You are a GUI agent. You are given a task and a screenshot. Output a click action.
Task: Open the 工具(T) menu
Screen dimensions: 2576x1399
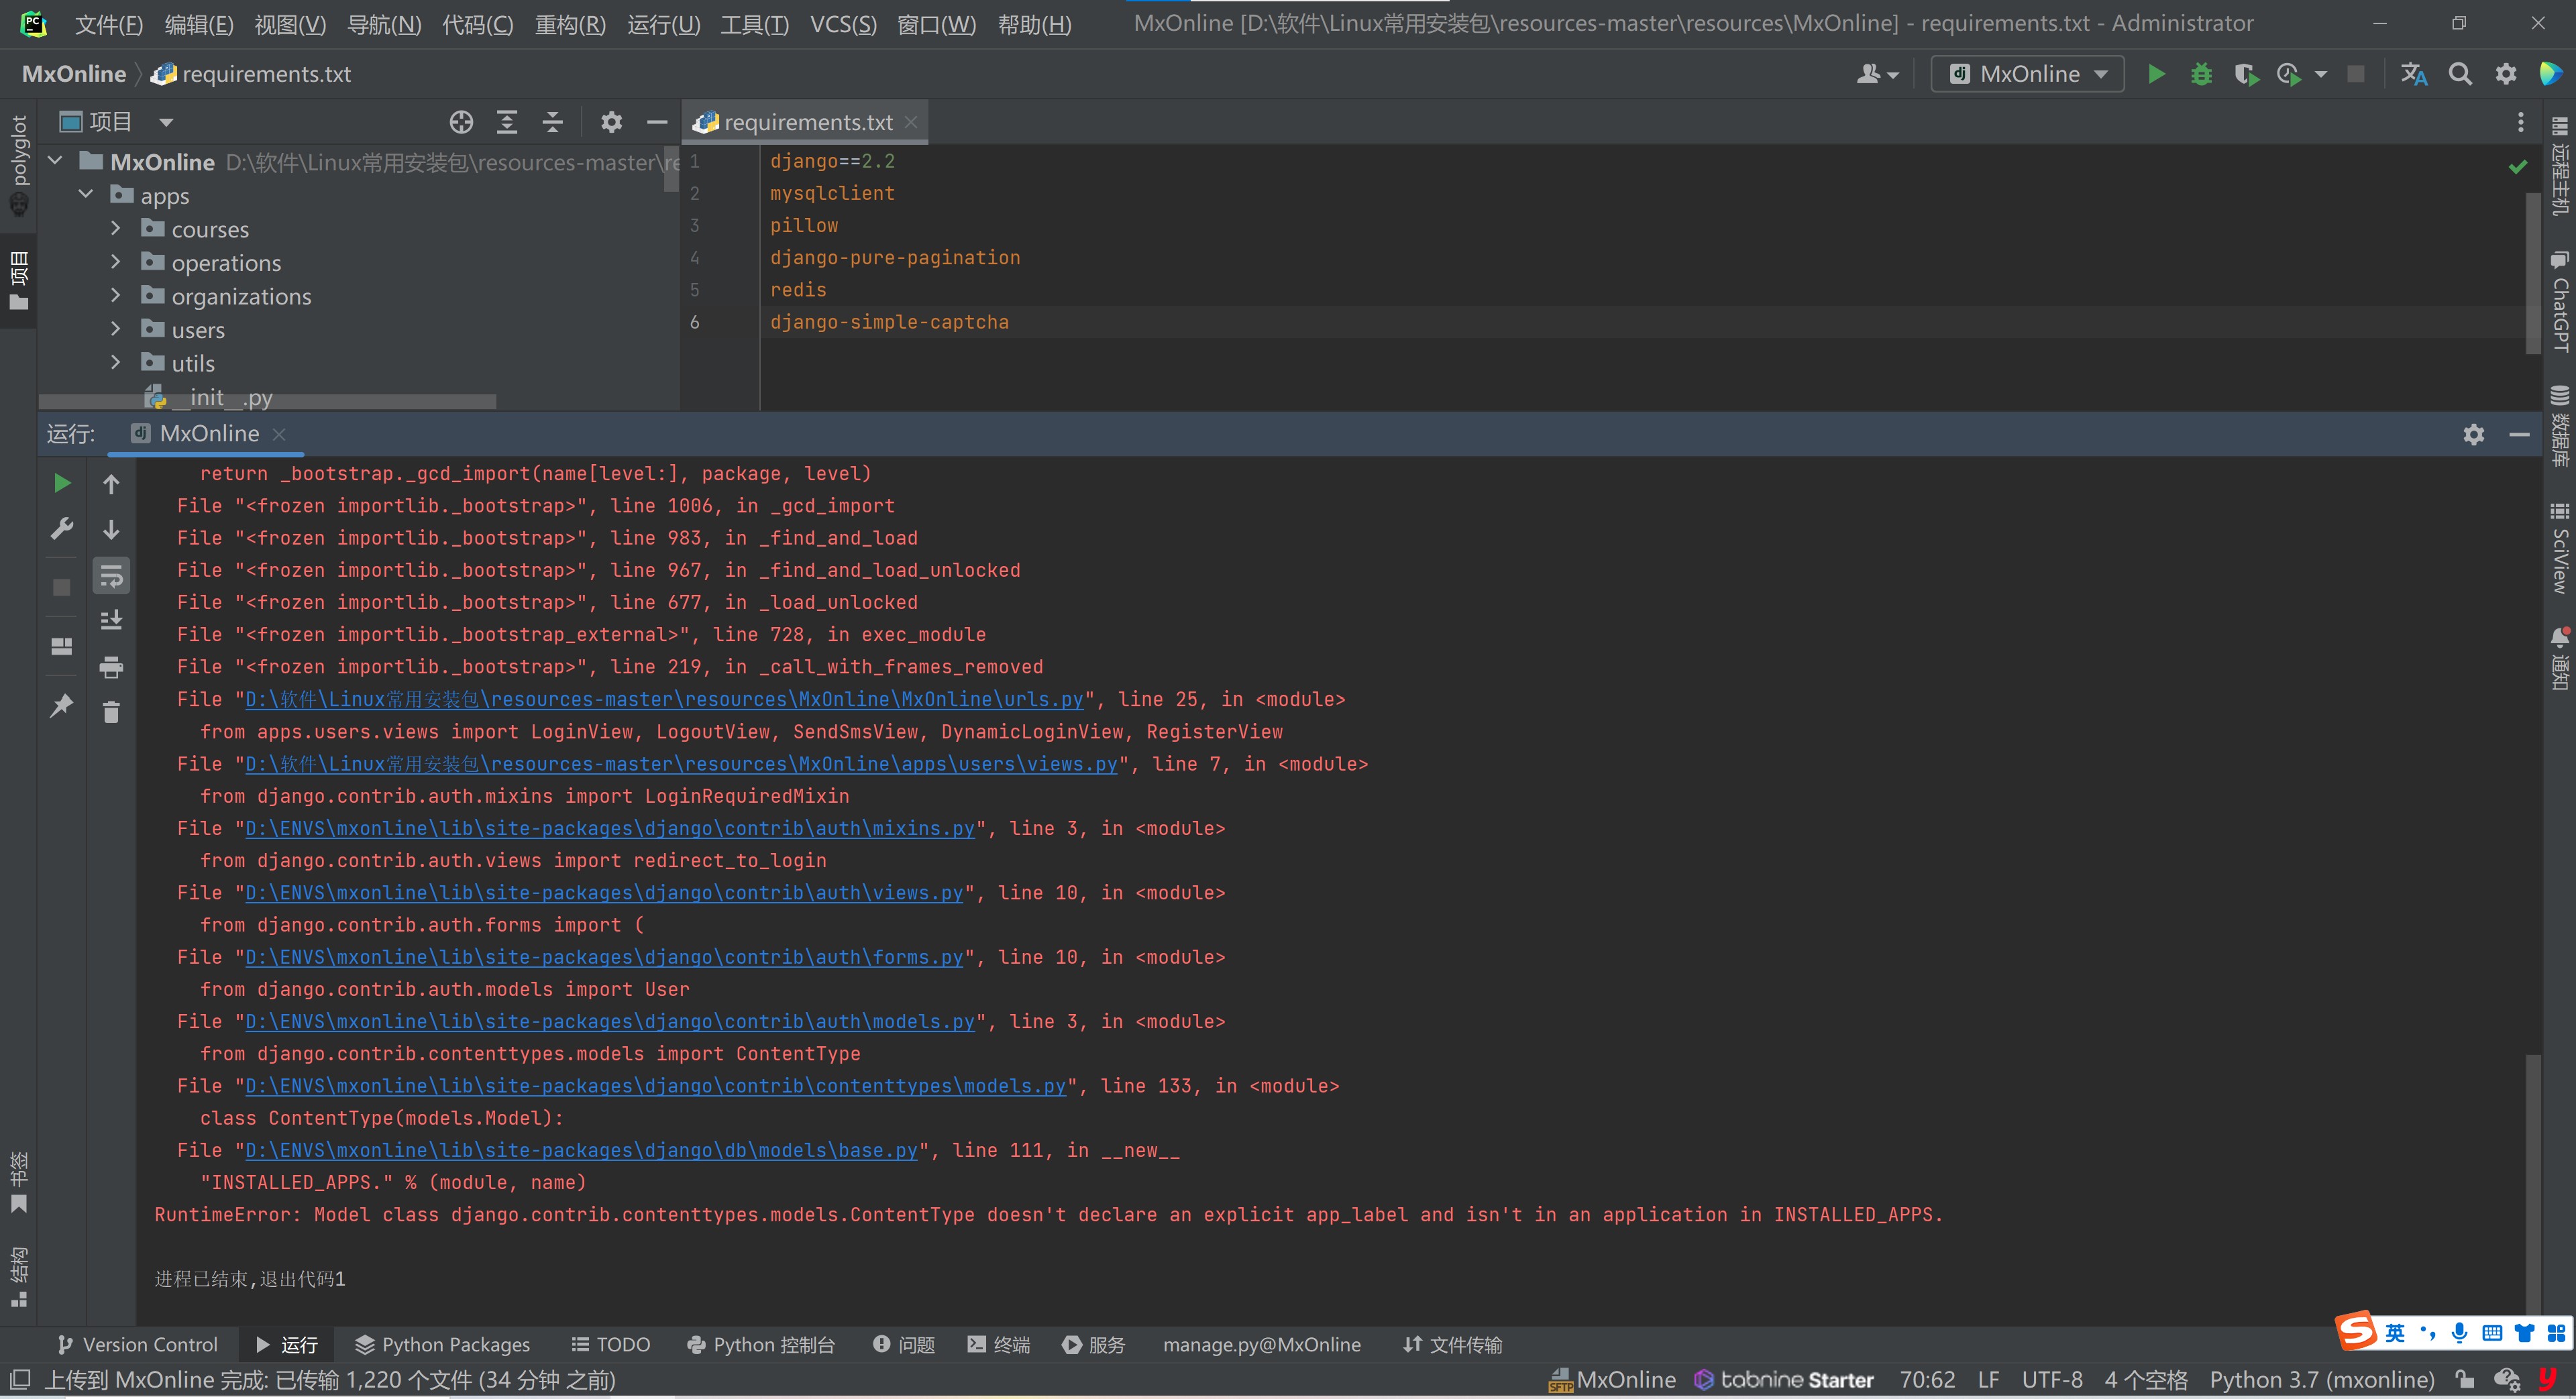point(754,24)
